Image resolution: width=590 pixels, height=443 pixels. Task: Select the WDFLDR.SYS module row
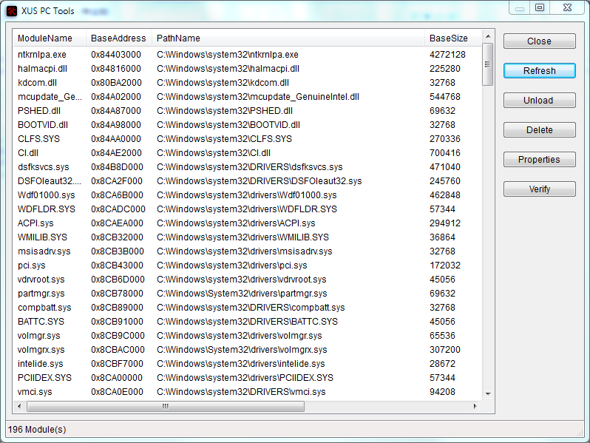pos(247,209)
